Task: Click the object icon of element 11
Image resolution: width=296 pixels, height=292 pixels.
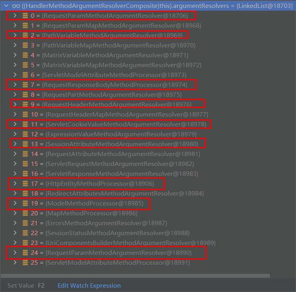Action: point(25,124)
